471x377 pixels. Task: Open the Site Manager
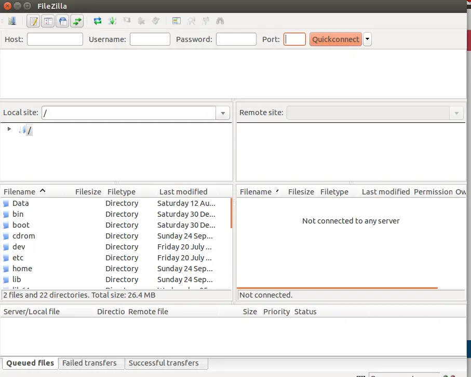tap(12, 21)
